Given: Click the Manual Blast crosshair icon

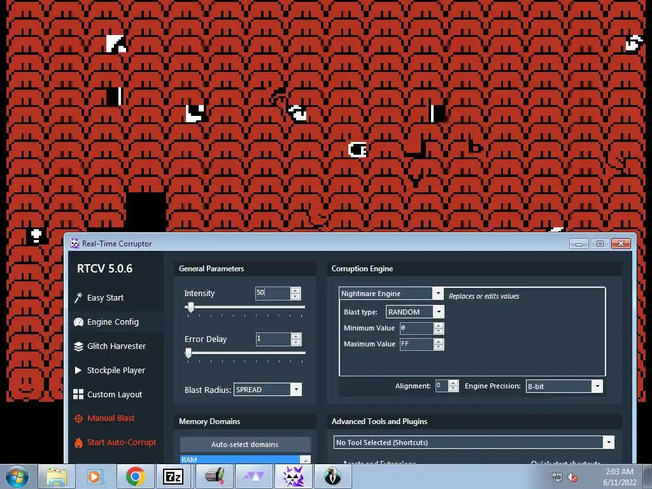Looking at the screenshot, I should coord(78,418).
